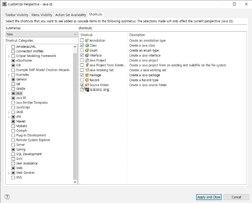This screenshot has width=252, height=203.
Task: Click the Java Project from Existing Ant icon
Action: (x=87, y=65)
